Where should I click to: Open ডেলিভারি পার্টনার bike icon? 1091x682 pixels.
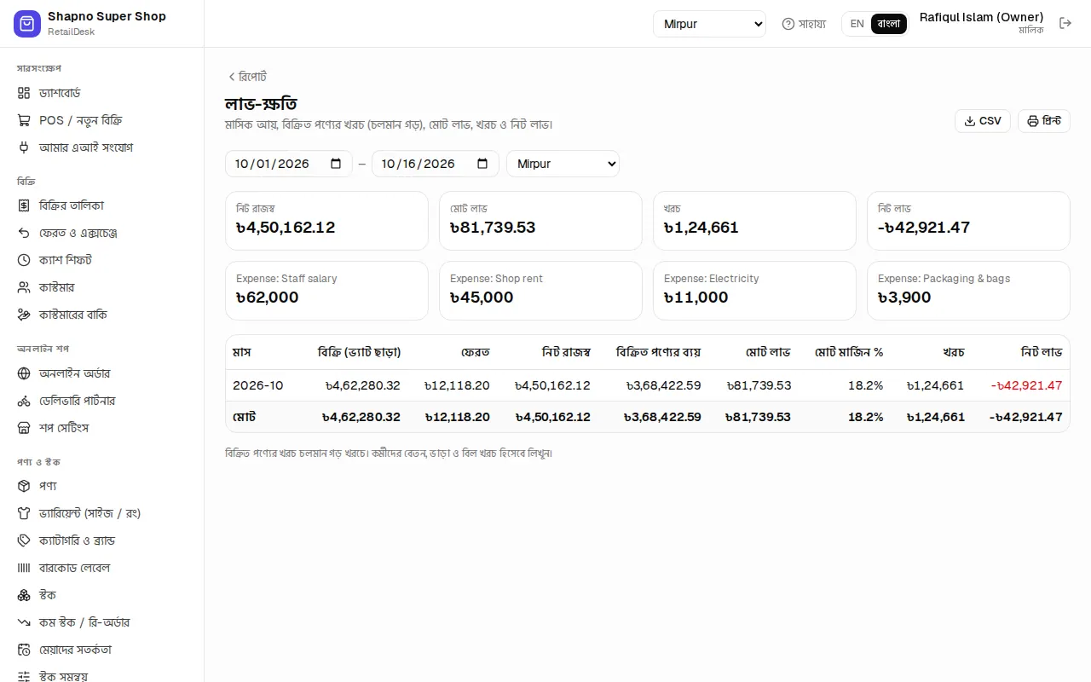click(x=24, y=401)
